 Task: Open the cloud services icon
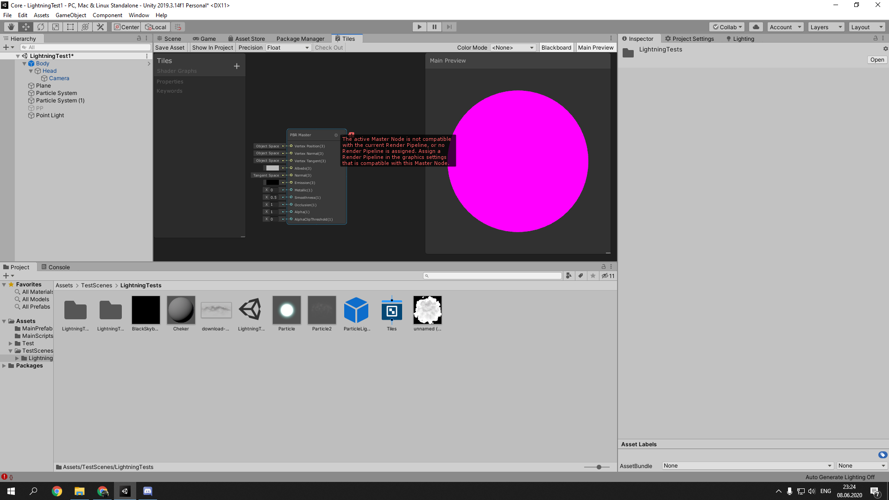point(756,27)
